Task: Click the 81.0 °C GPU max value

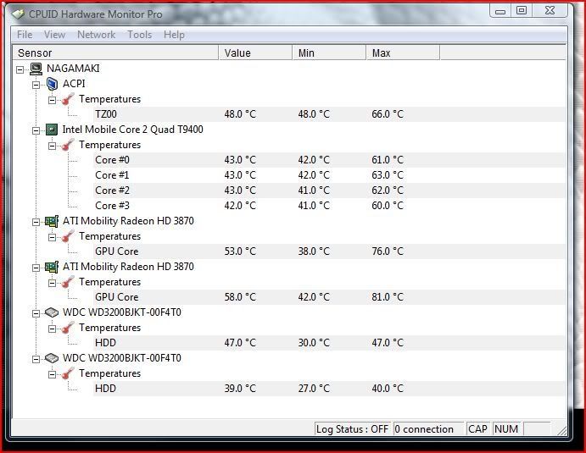Action: 388,297
